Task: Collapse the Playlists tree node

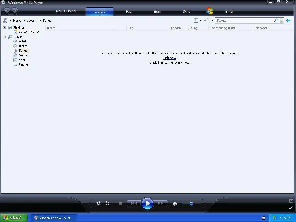Action: point(5,27)
